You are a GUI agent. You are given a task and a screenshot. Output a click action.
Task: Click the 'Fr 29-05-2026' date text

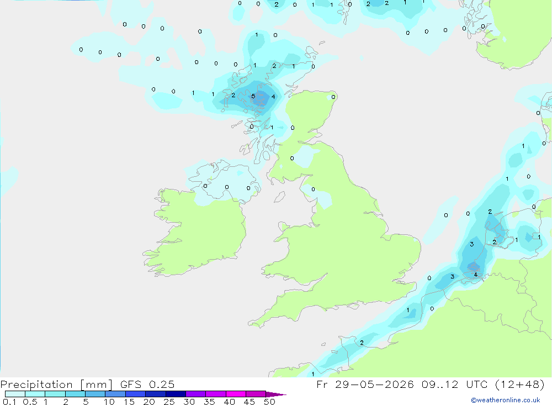coord(365,384)
